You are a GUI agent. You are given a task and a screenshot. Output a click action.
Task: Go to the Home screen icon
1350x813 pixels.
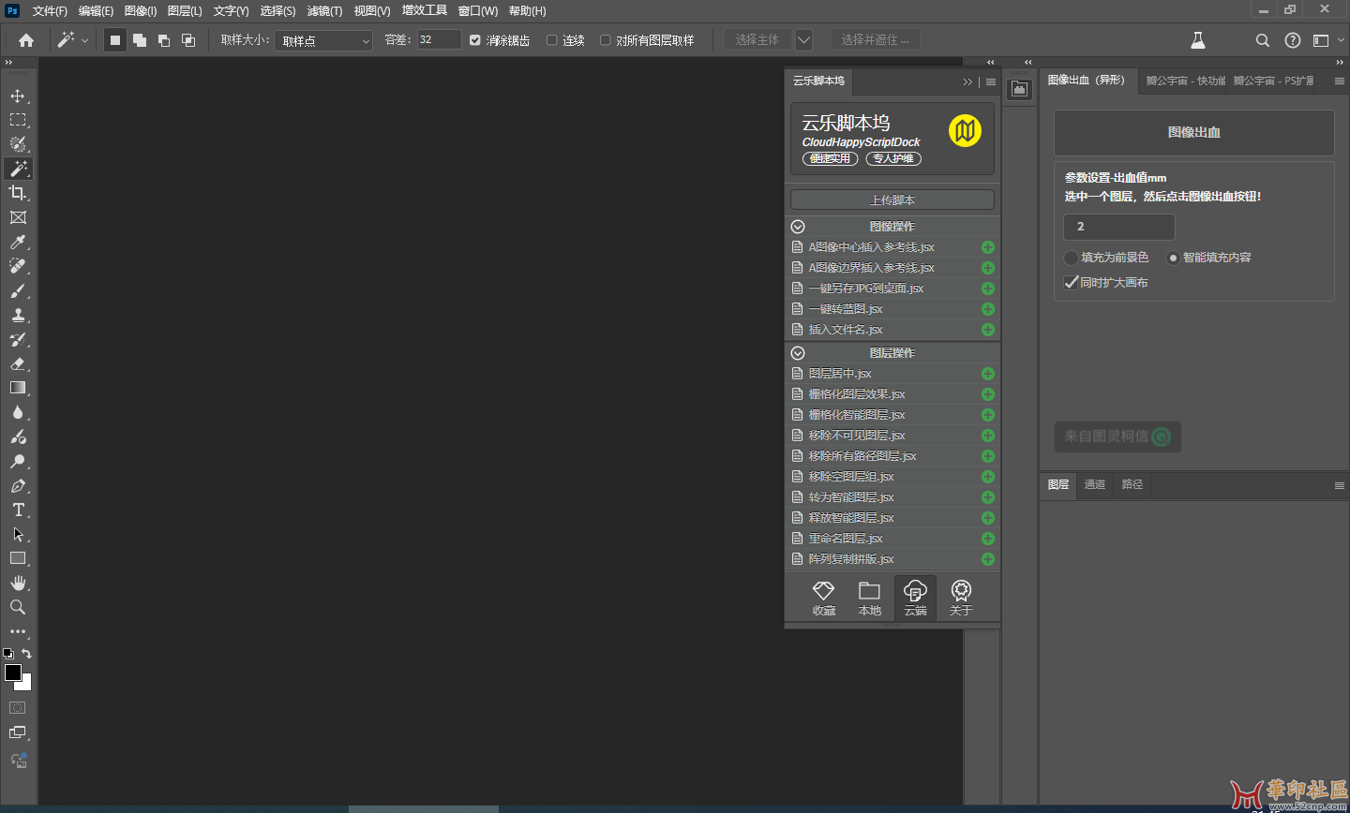pos(26,40)
